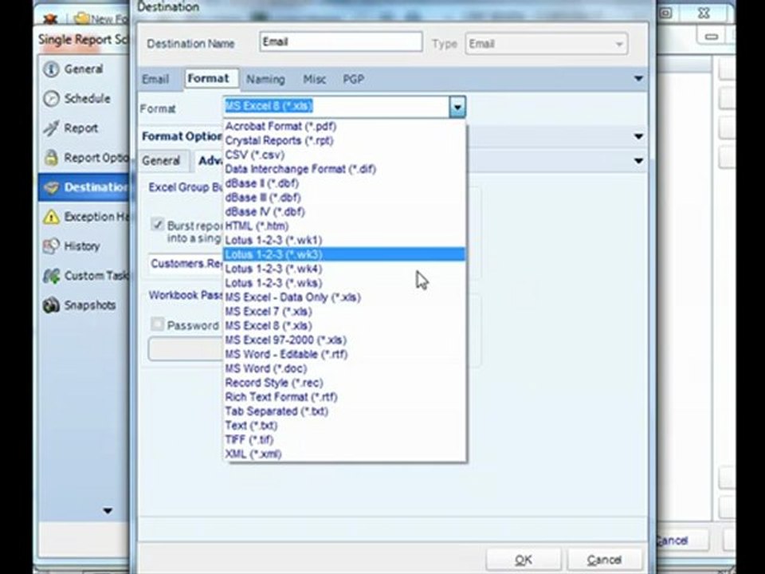Expand the tab strip overflow arrow beside PGP
This screenshot has width=765, height=574.
click(x=638, y=79)
